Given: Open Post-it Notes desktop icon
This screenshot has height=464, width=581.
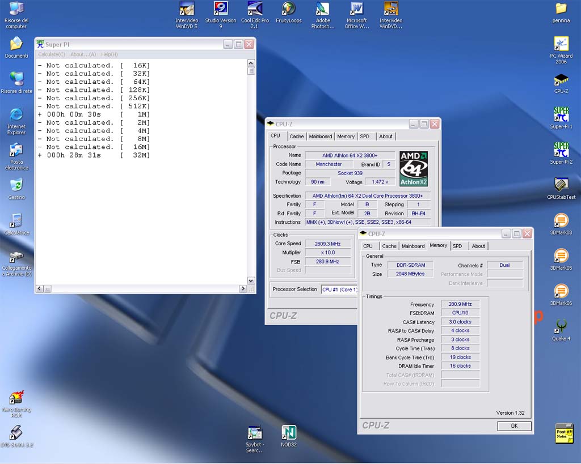Looking at the screenshot, I should click(x=565, y=433).
